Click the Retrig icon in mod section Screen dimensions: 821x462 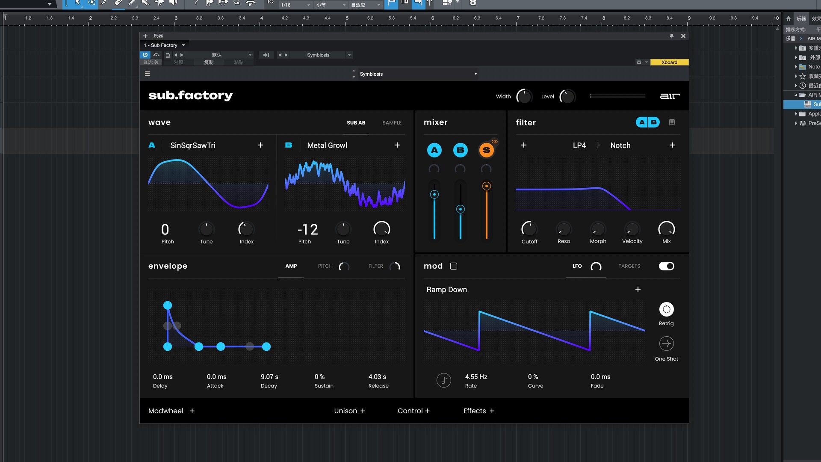click(666, 309)
